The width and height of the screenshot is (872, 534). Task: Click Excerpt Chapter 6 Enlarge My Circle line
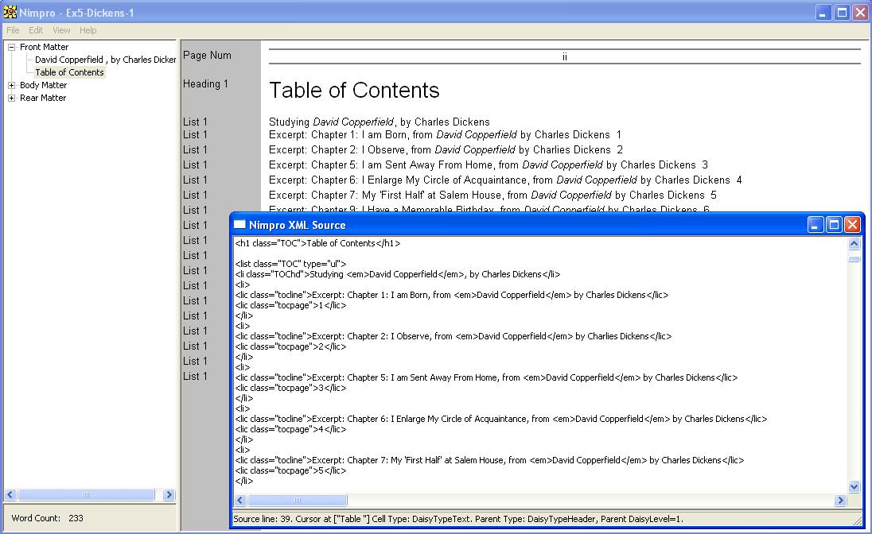[505, 180]
